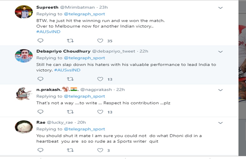Retweet Debapriyo Choudhury's tweet

coord(70,79)
